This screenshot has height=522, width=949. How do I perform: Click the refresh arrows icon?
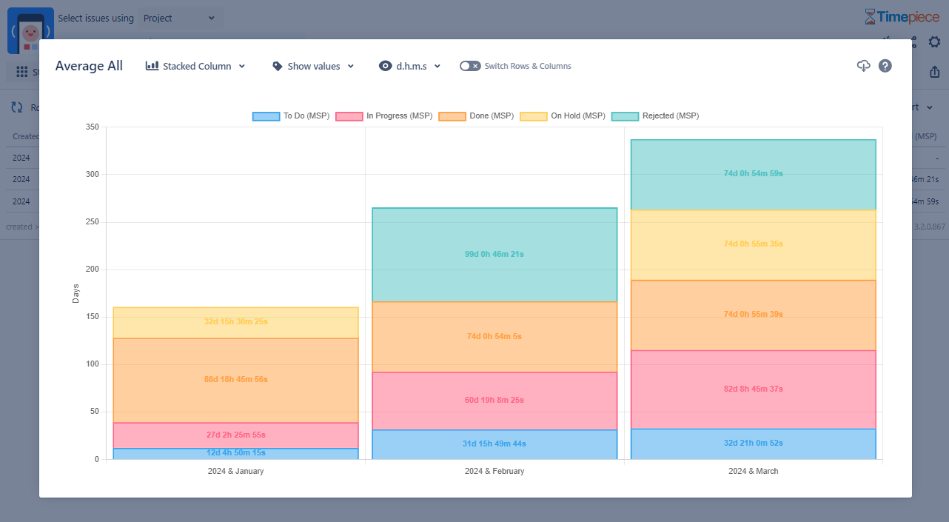16,107
